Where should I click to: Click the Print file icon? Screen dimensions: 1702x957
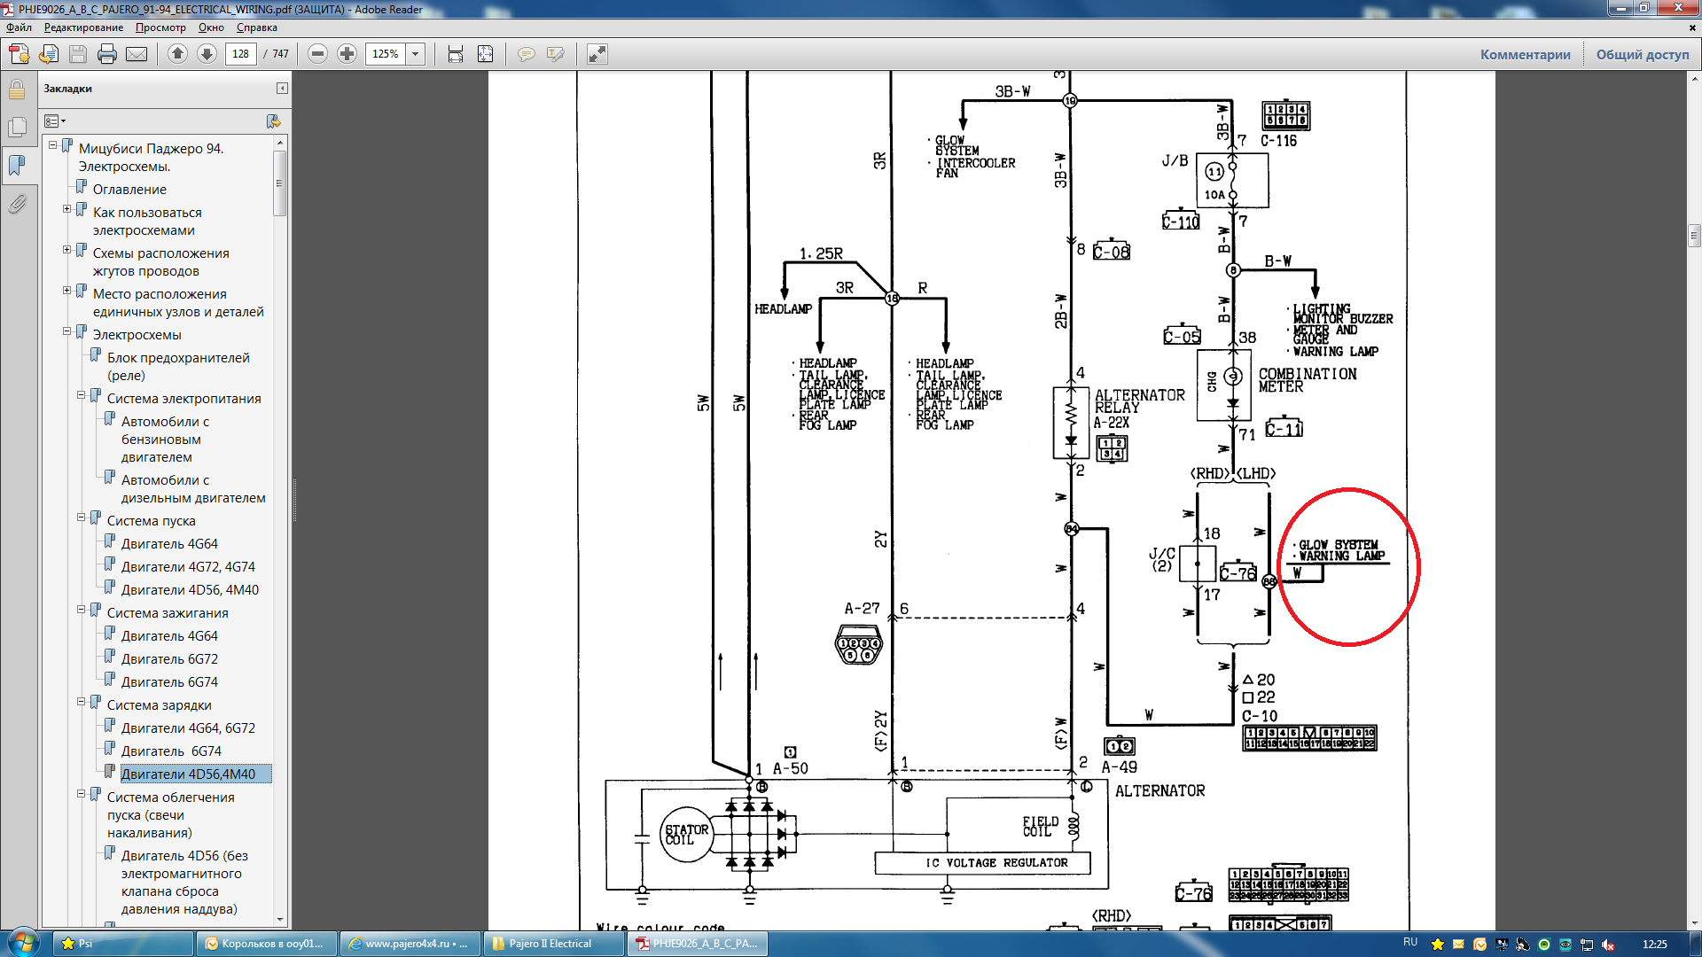(107, 54)
